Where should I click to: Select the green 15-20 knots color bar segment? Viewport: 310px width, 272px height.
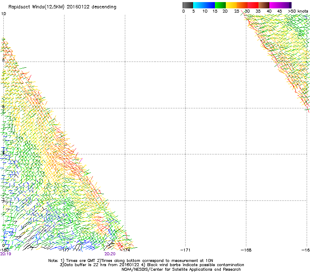220,5
